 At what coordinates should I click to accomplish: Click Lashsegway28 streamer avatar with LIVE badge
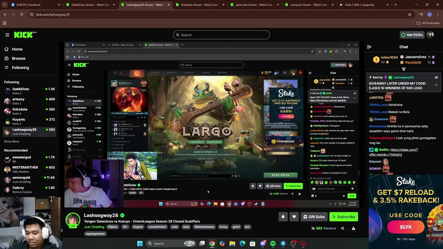73,220
